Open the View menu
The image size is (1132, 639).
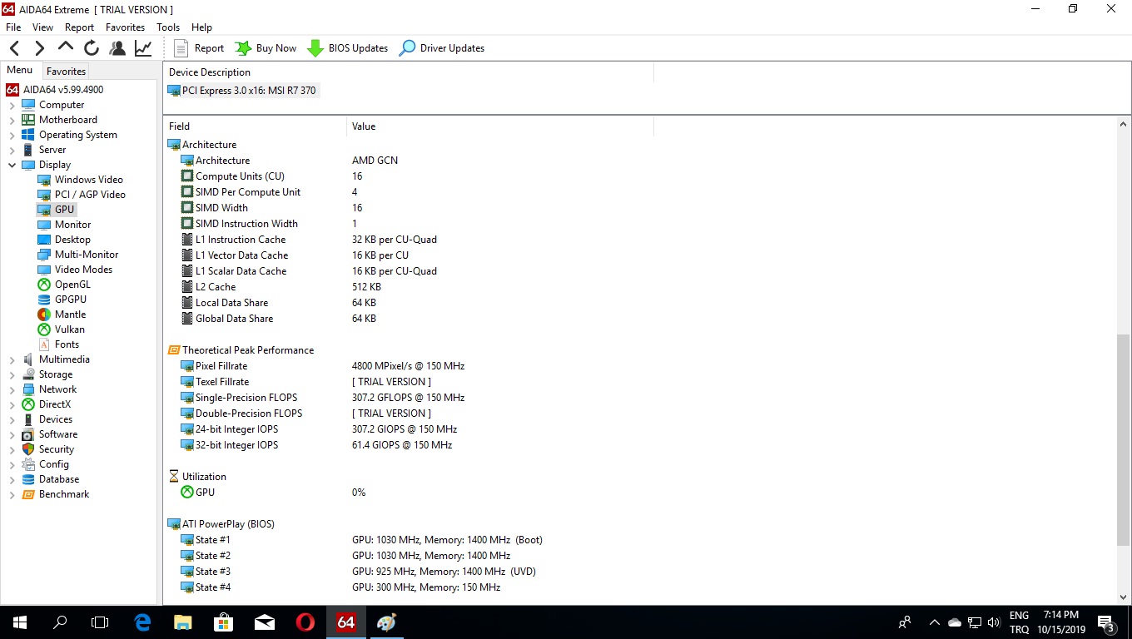(x=42, y=27)
